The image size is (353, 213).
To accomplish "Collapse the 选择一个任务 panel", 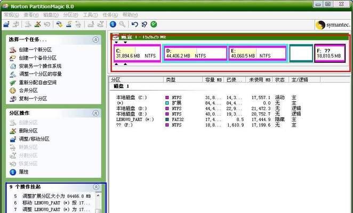I will pos(95,40).
